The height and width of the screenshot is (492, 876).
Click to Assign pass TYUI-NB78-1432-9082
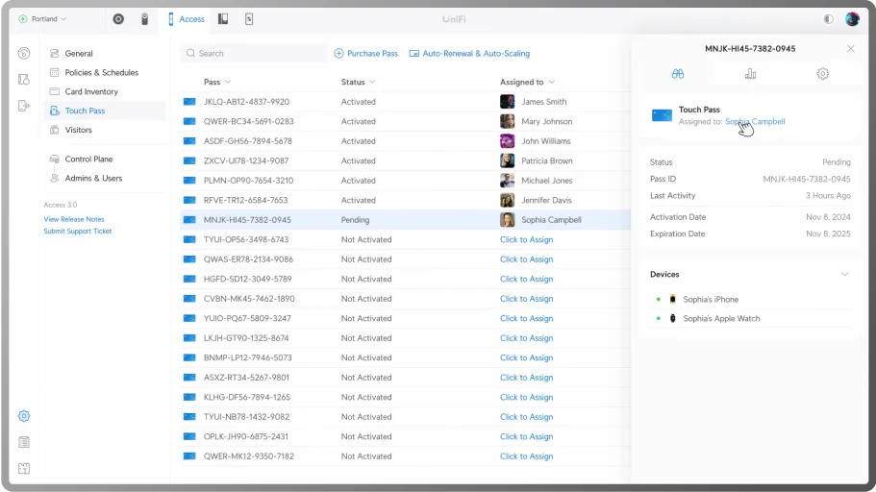click(x=526, y=417)
